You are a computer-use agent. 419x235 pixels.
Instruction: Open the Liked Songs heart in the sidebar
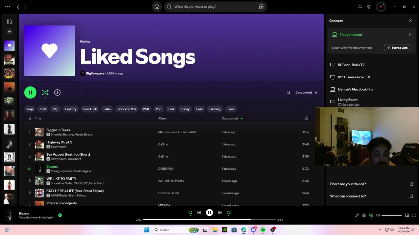tap(9, 46)
